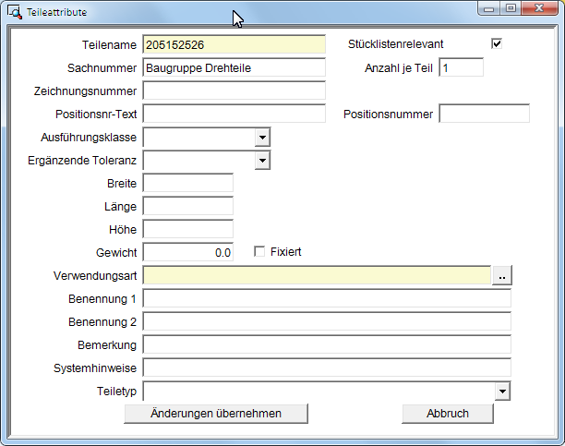Click the Breite input field
This screenshot has width=565, height=446.
(x=187, y=183)
